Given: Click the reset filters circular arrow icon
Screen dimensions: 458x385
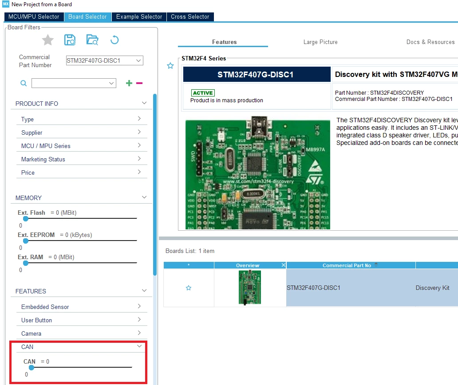Looking at the screenshot, I should 114,40.
